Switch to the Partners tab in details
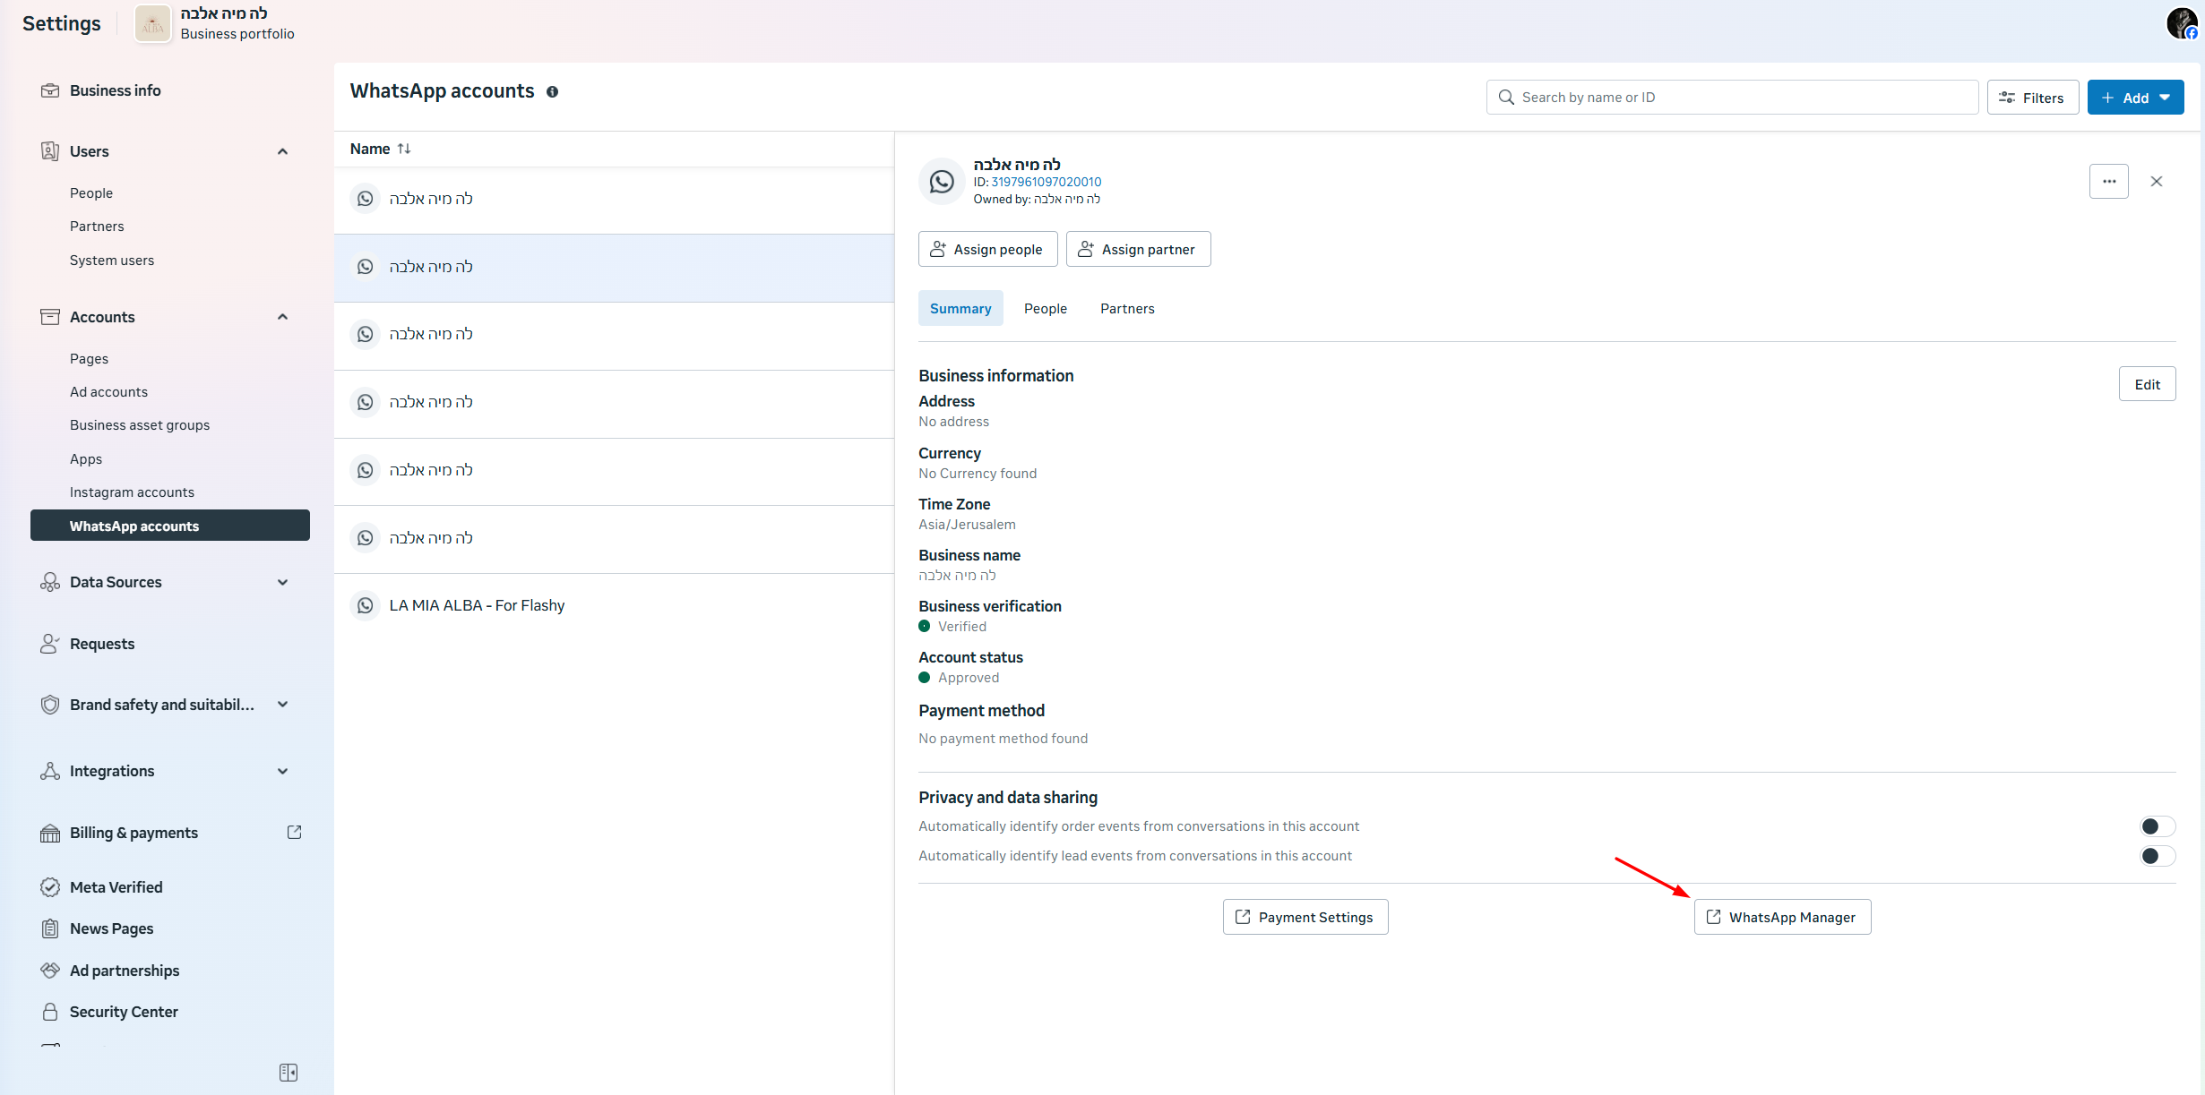2205x1095 pixels. click(1126, 308)
